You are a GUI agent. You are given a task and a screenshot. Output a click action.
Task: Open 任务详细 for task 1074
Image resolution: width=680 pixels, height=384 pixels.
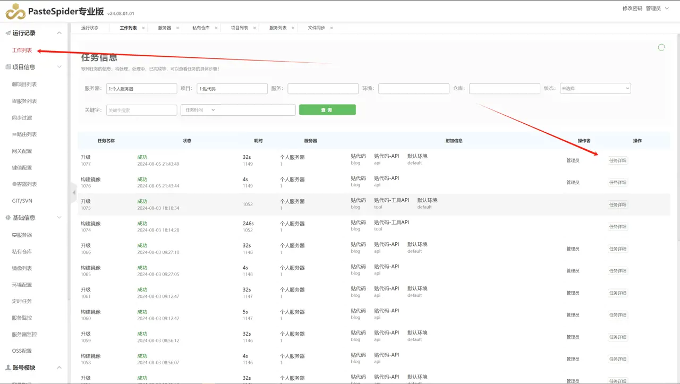click(618, 227)
